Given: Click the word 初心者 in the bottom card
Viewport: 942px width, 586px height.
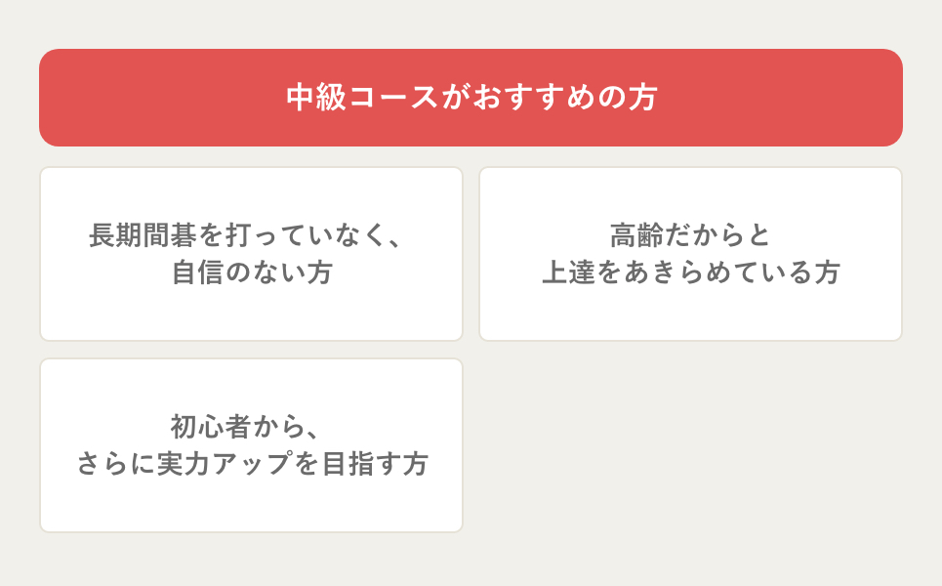Looking at the screenshot, I should pos(213,427).
